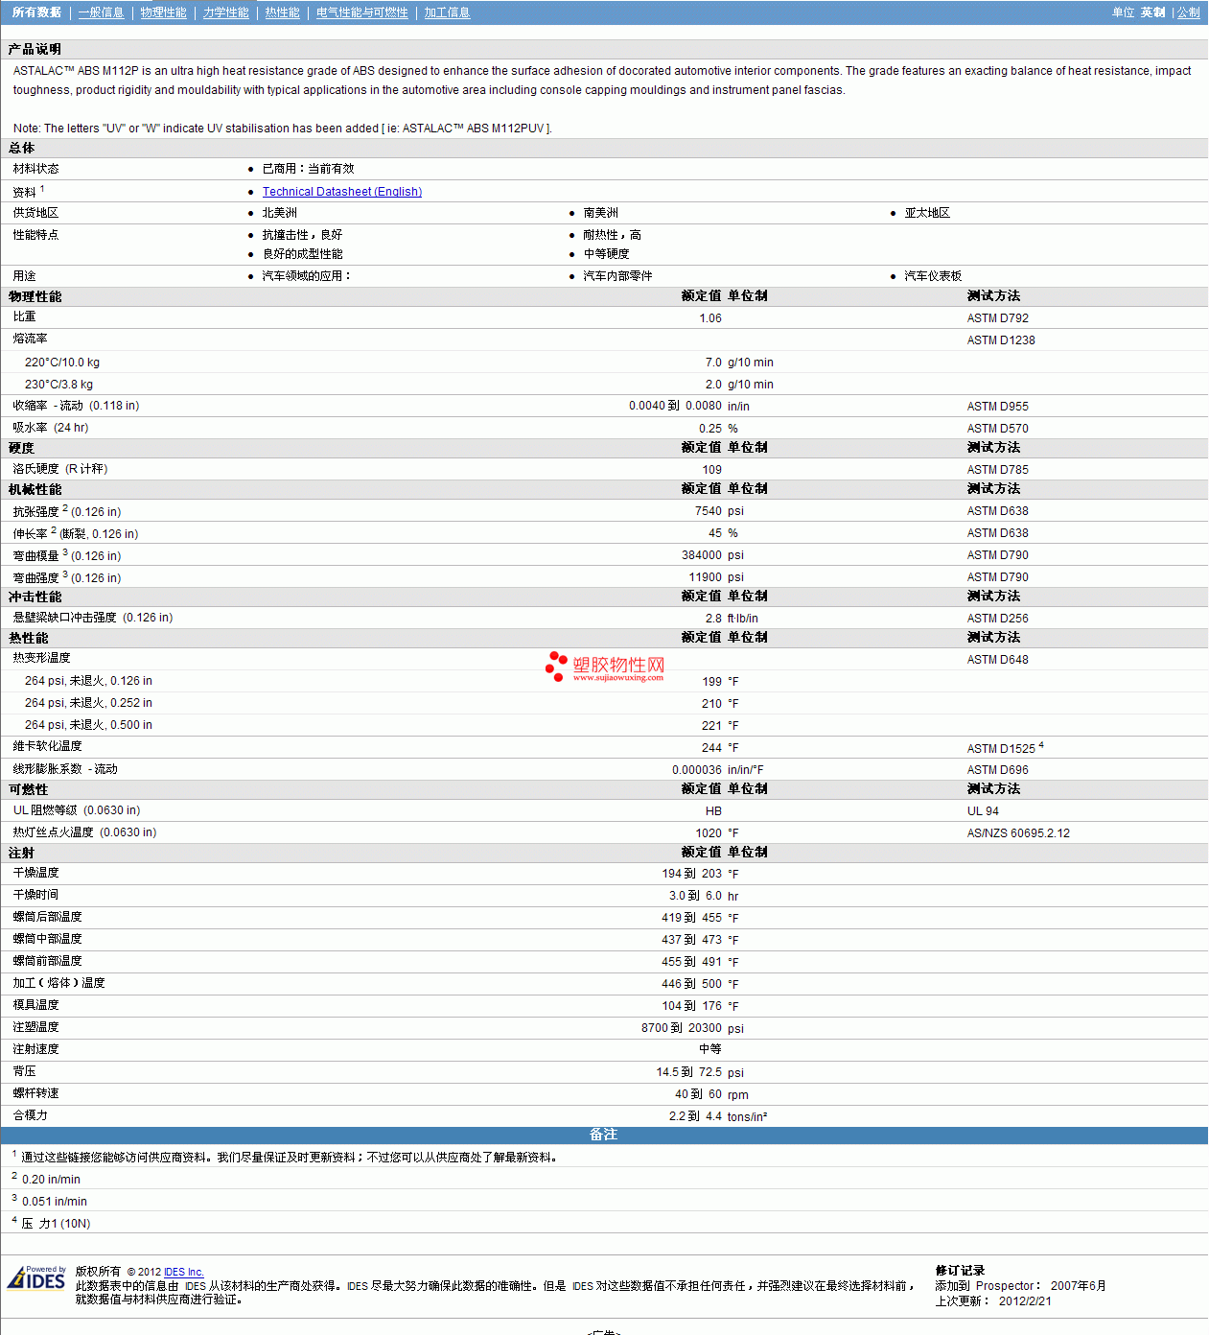Switch units to 公制

tap(1189, 12)
